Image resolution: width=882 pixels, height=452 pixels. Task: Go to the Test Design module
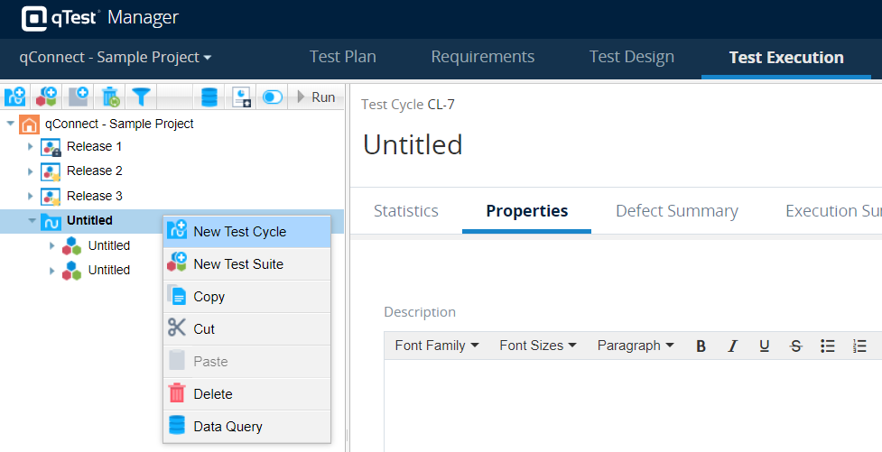point(631,57)
